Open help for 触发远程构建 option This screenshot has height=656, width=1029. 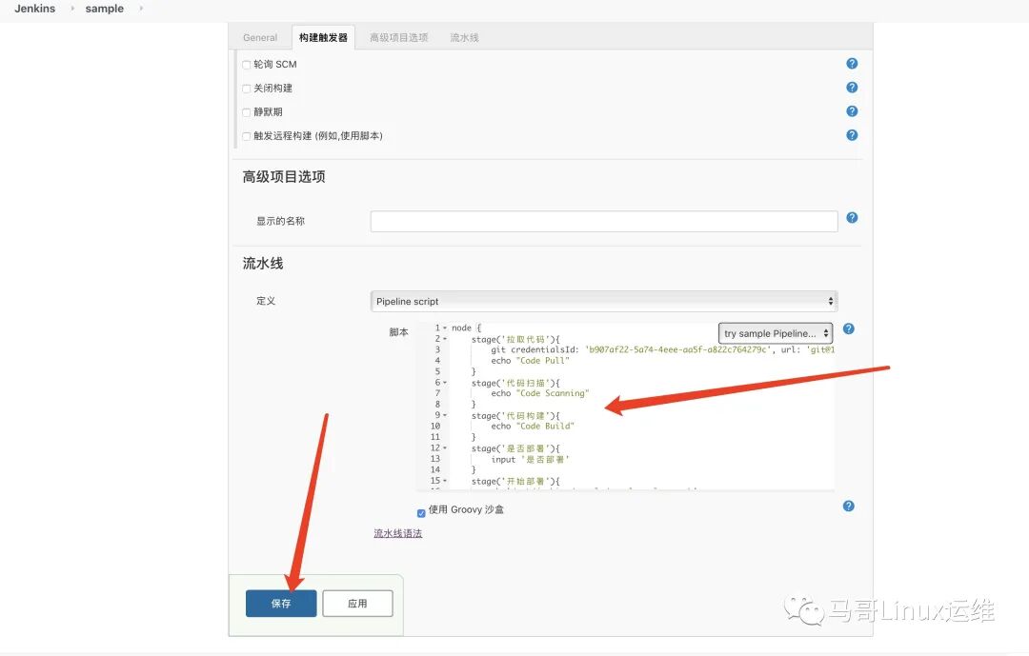tap(852, 135)
